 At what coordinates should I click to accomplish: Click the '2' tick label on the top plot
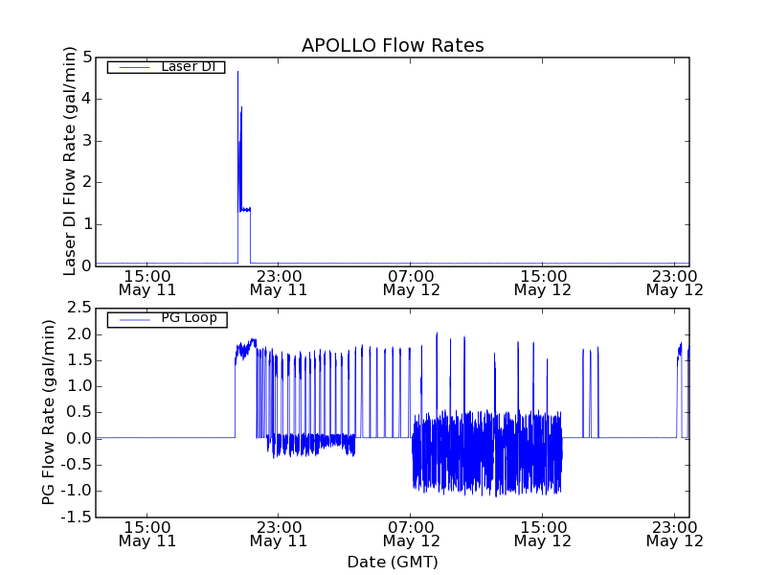(x=87, y=182)
